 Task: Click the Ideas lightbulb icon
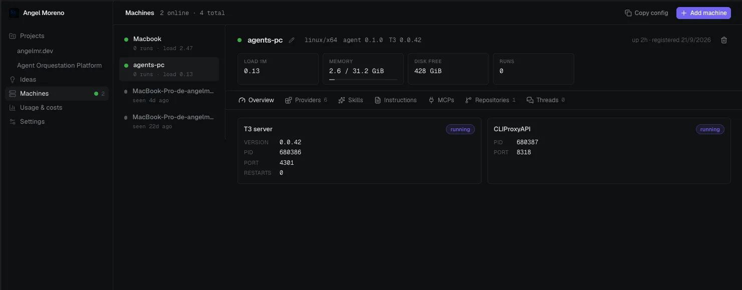13,79
